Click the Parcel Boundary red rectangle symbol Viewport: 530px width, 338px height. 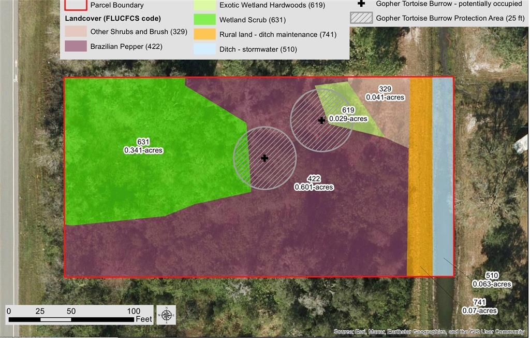pos(76,5)
